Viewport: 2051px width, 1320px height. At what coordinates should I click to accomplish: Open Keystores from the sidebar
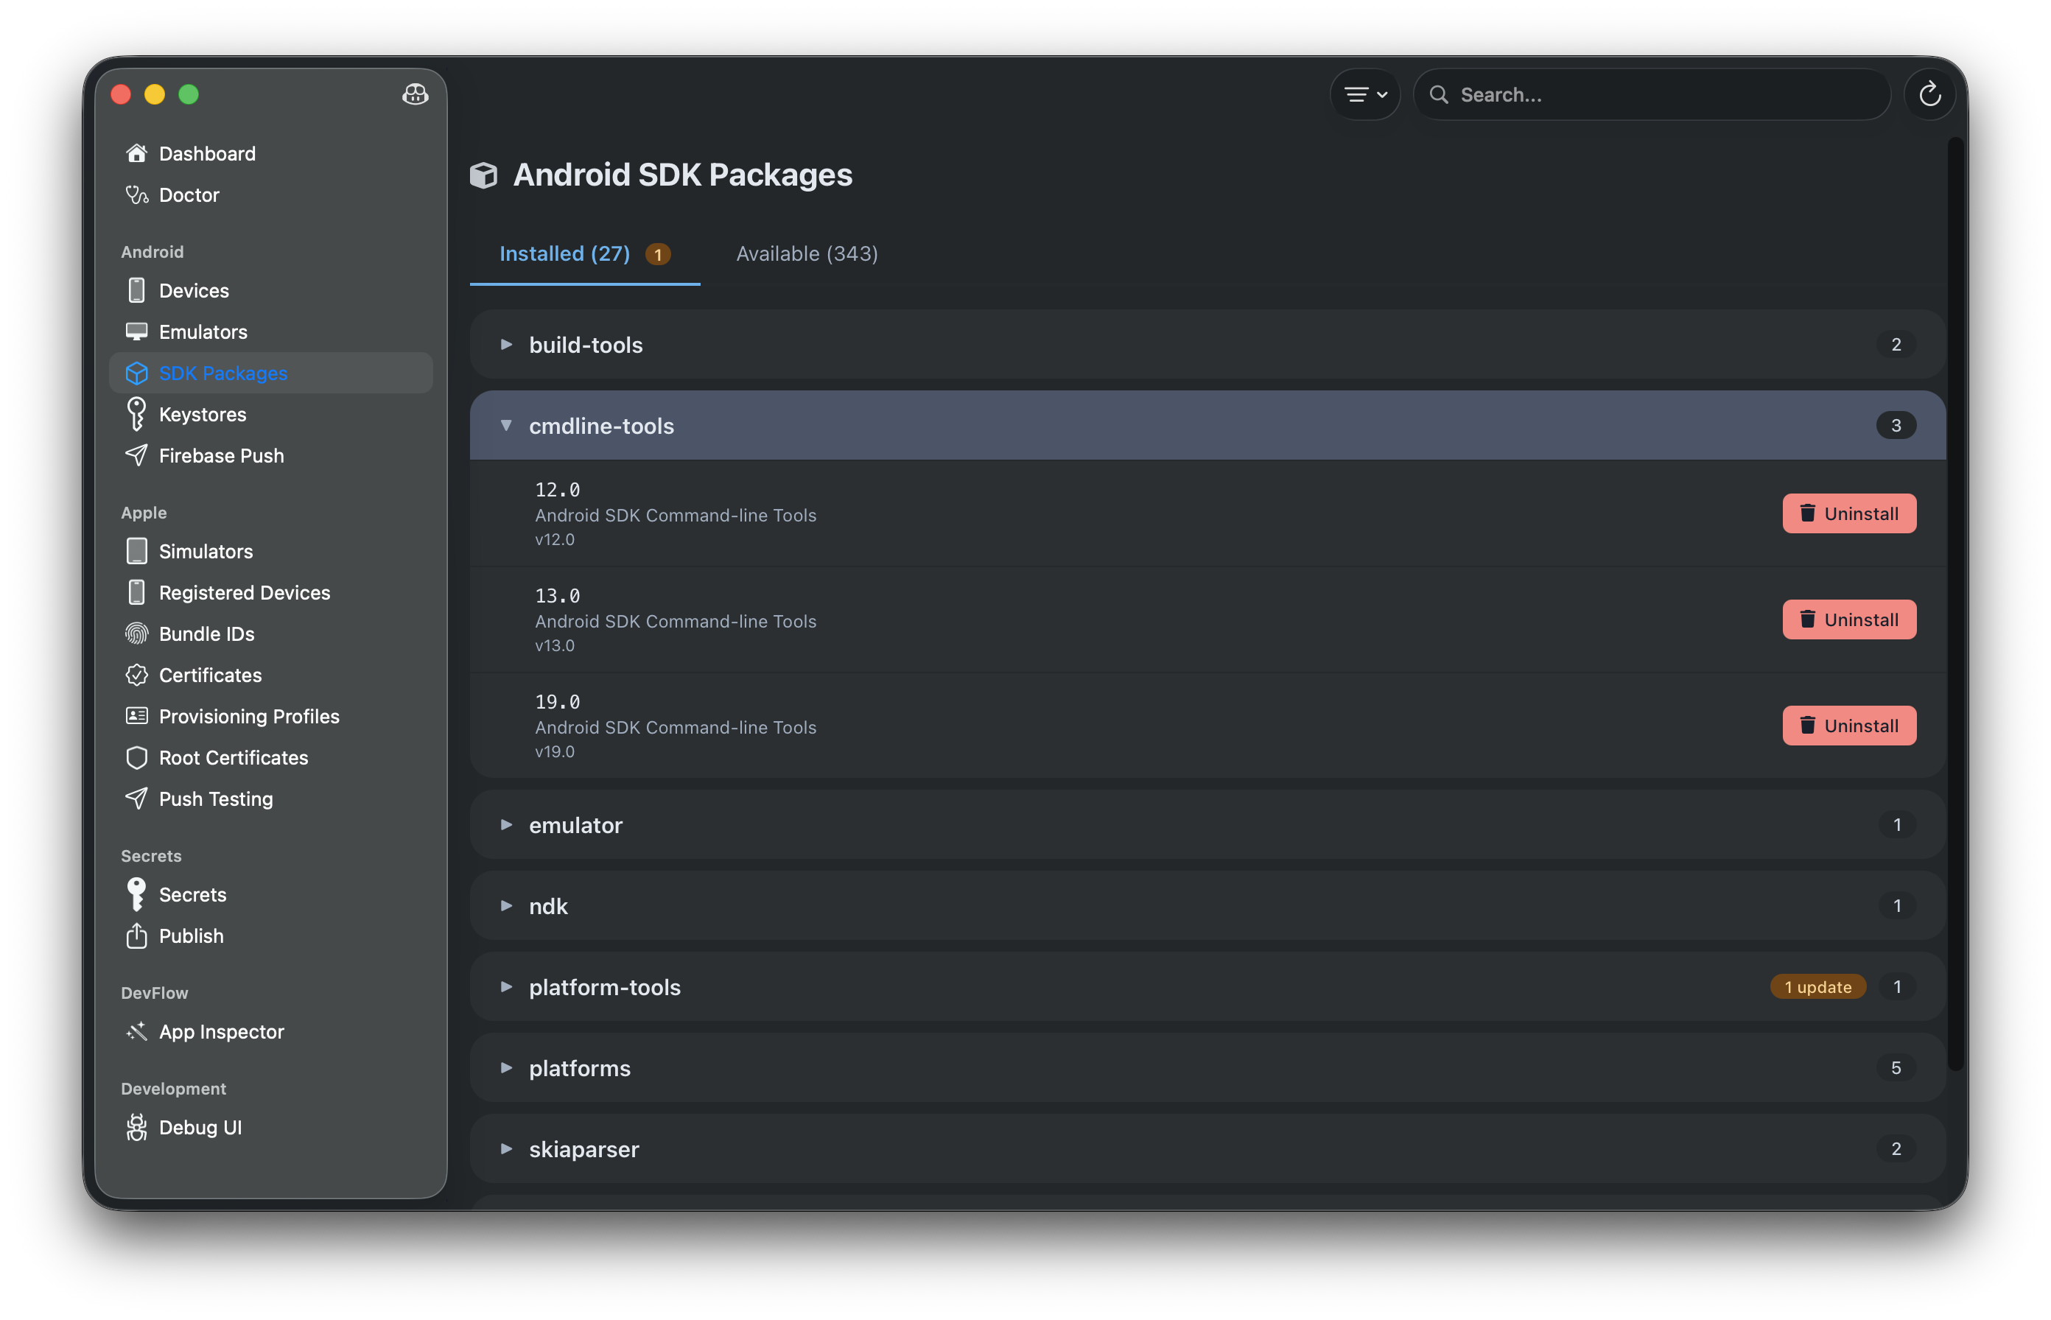tap(201, 414)
